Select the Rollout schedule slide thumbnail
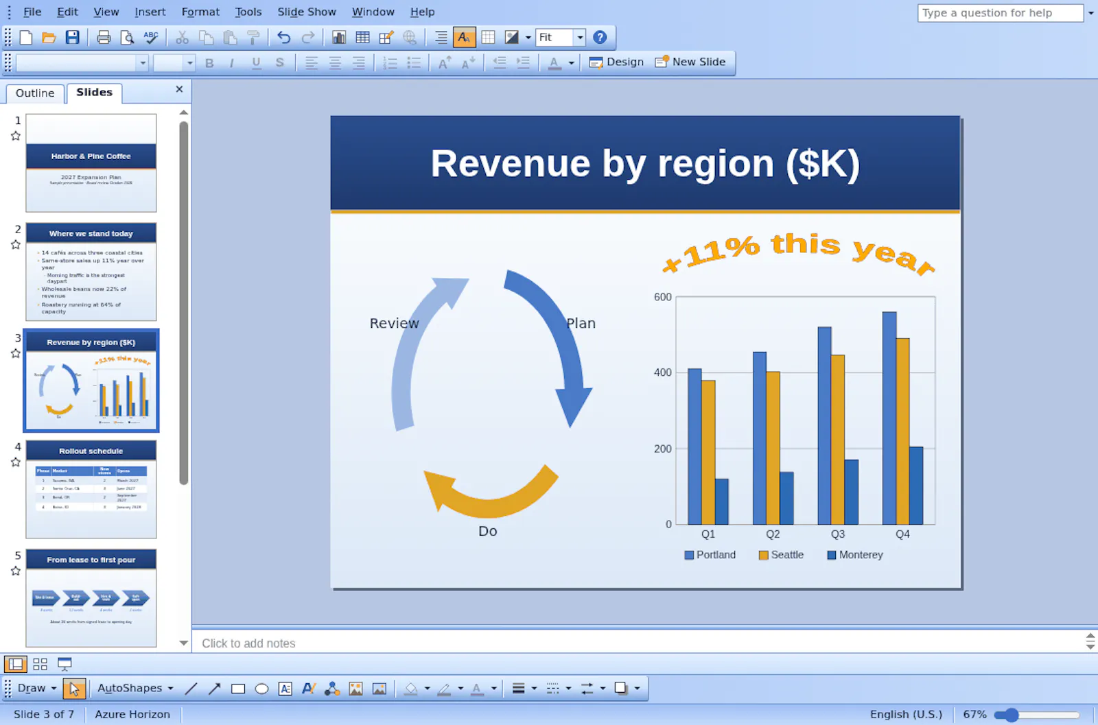Screen dimensions: 1098x725 (91, 489)
